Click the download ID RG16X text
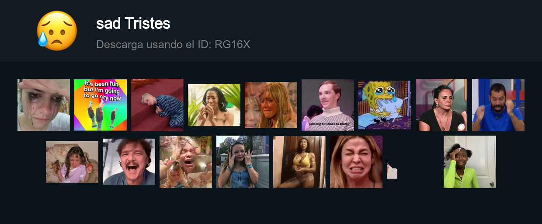This screenshot has width=542, height=224. 173,44
